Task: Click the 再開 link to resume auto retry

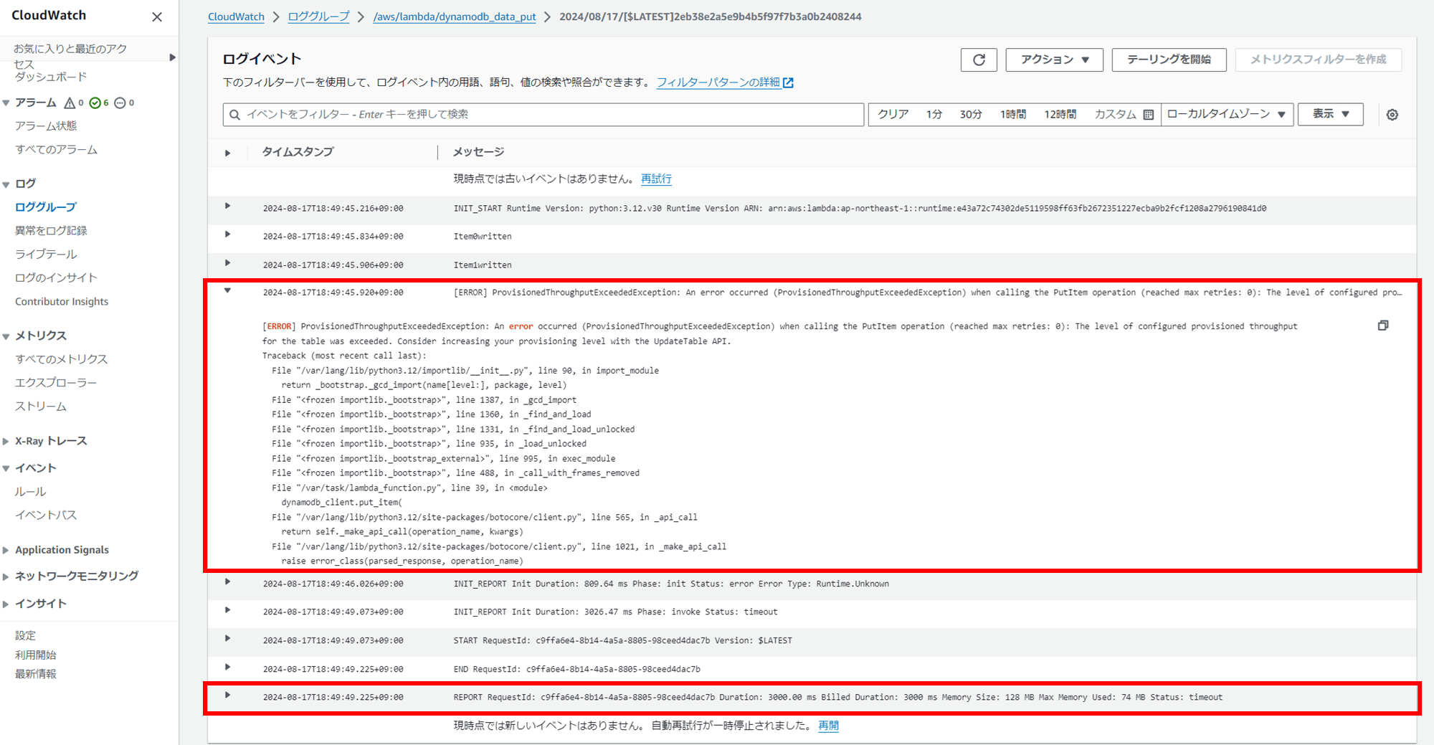Action: [x=829, y=726]
